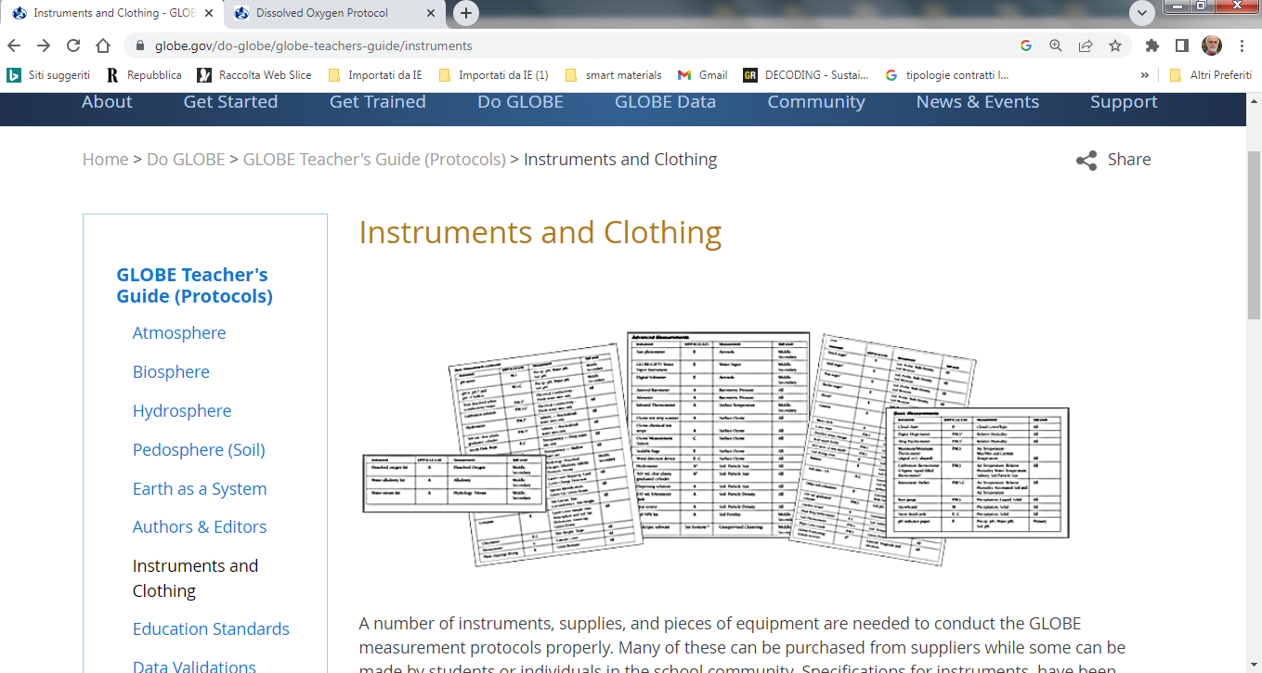Open Raccolta Web Slice bookmark
Image resolution: width=1262 pixels, height=673 pixels.
pos(254,75)
